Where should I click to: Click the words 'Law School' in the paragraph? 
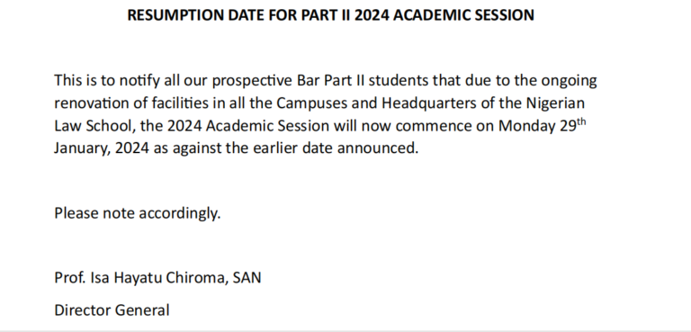[x=93, y=126]
